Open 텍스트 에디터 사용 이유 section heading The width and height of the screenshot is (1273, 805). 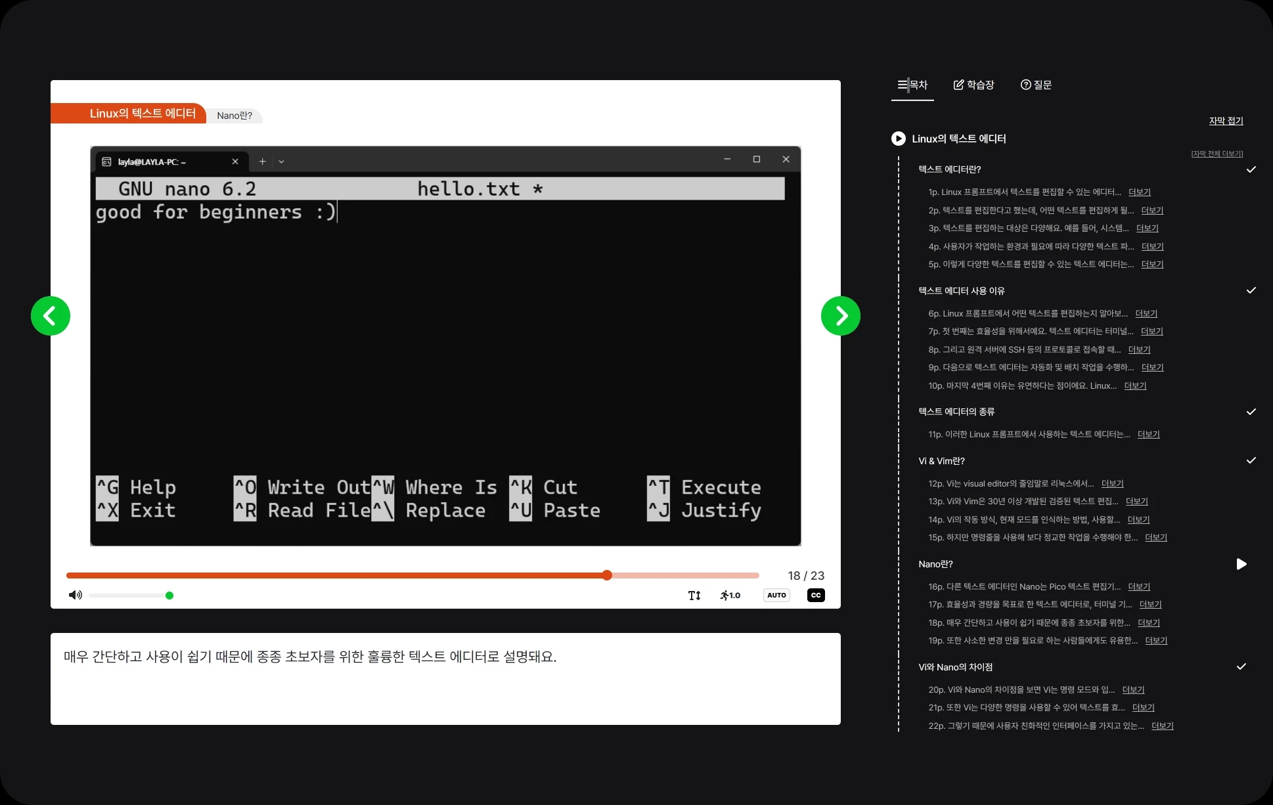tap(961, 290)
